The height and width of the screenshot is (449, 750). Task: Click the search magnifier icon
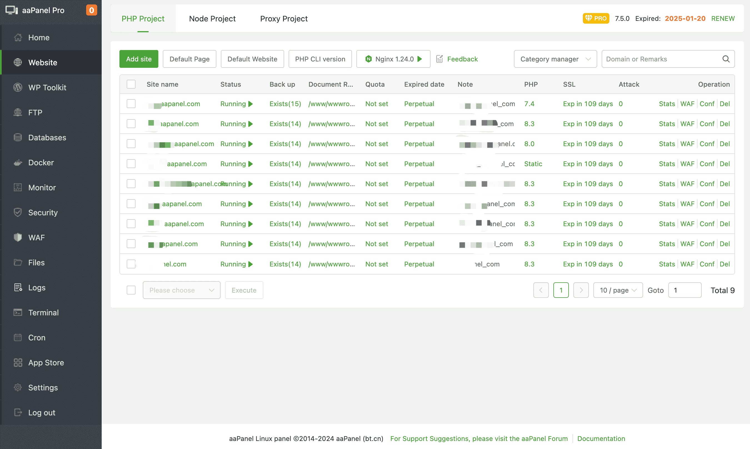[726, 59]
